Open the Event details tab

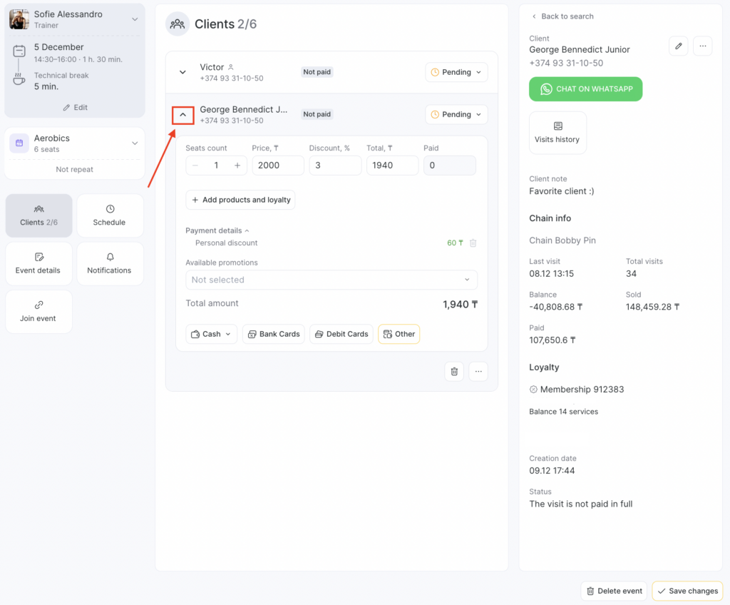pyautogui.click(x=38, y=263)
